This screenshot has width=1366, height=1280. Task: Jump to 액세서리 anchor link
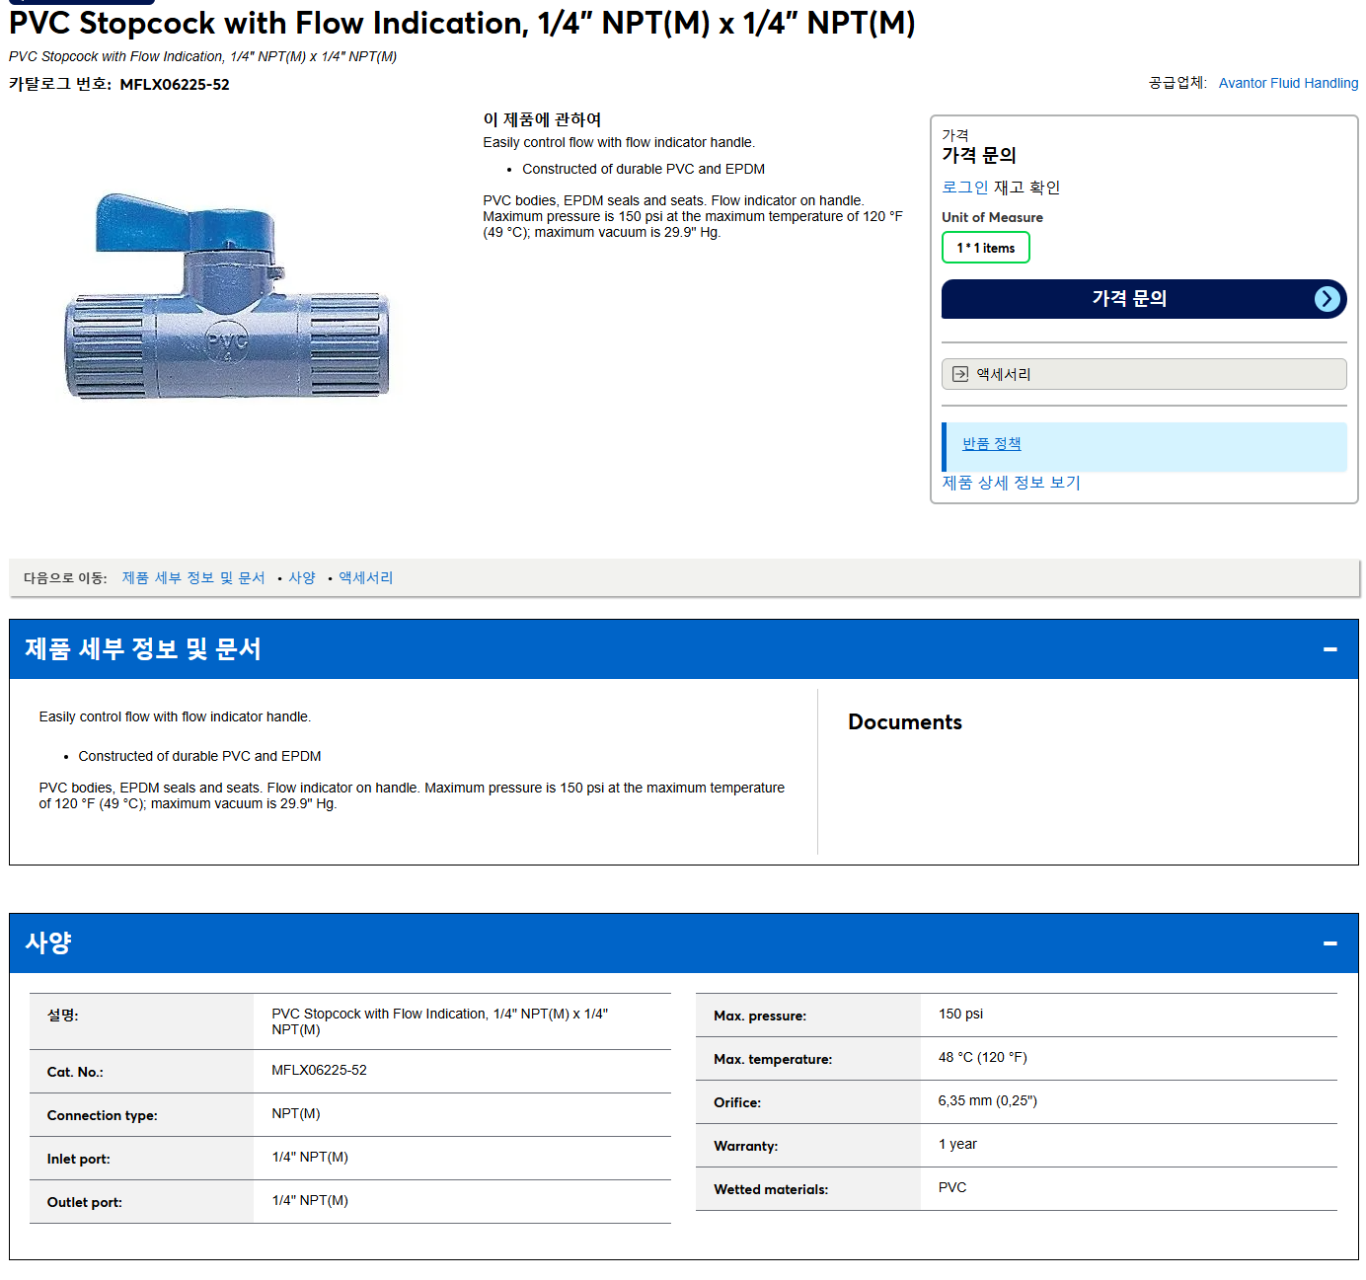(x=366, y=577)
